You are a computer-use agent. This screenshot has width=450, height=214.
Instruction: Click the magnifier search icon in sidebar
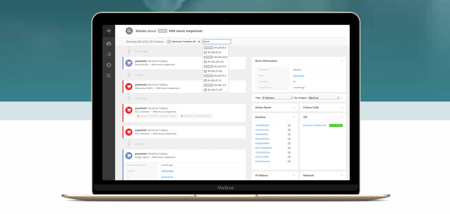click(109, 76)
